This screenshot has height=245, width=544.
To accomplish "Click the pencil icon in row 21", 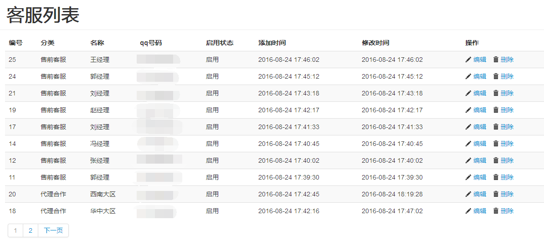I will 468,93.
